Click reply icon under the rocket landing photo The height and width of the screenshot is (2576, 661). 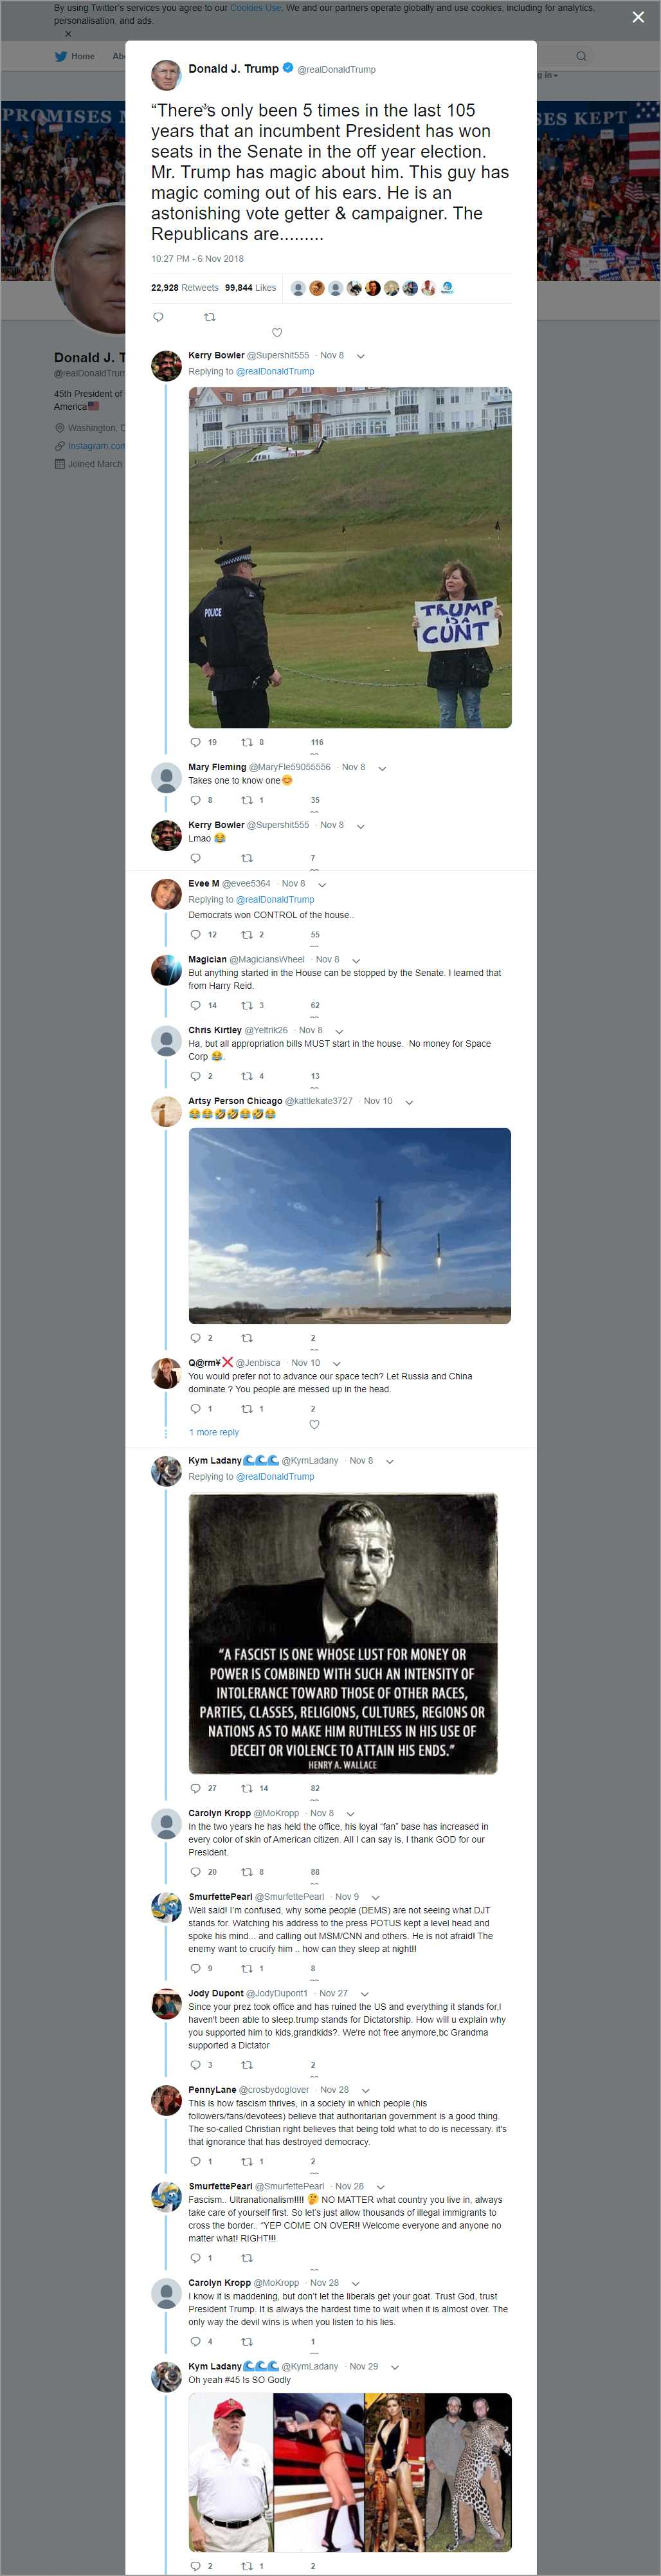coord(195,1338)
